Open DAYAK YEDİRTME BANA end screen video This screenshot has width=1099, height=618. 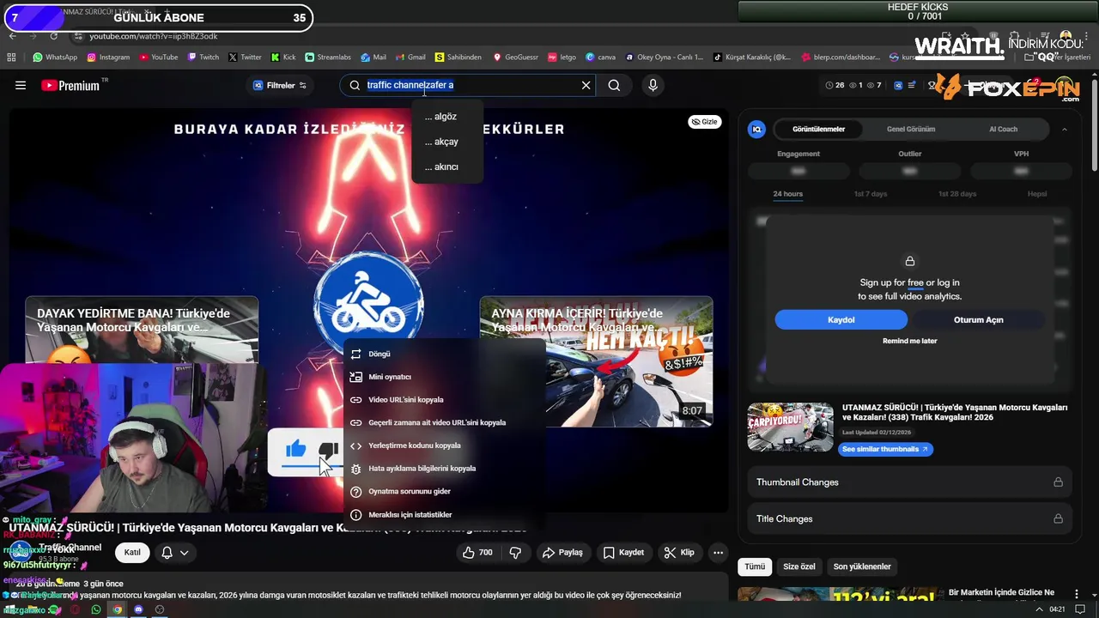(142, 330)
